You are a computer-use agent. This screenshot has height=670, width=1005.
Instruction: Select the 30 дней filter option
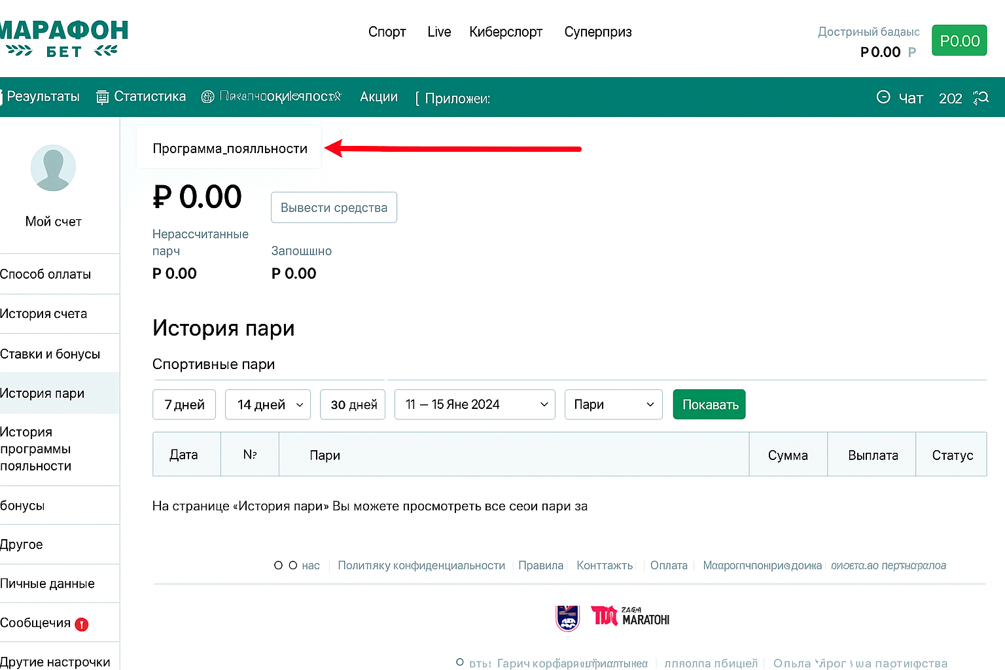(353, 404)
